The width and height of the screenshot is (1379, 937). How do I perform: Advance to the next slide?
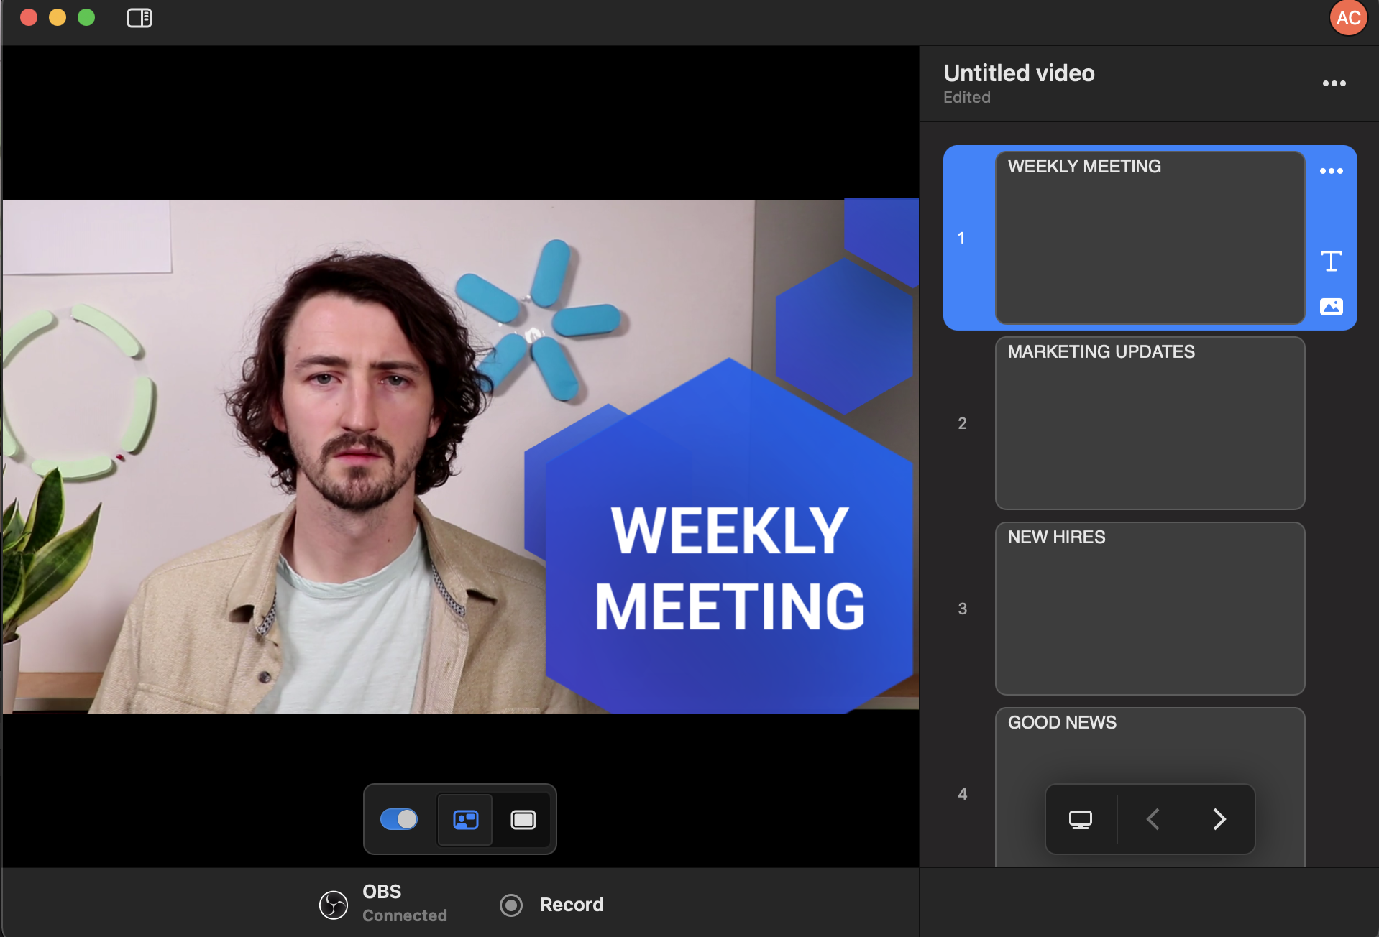[x=1219, y=819]
